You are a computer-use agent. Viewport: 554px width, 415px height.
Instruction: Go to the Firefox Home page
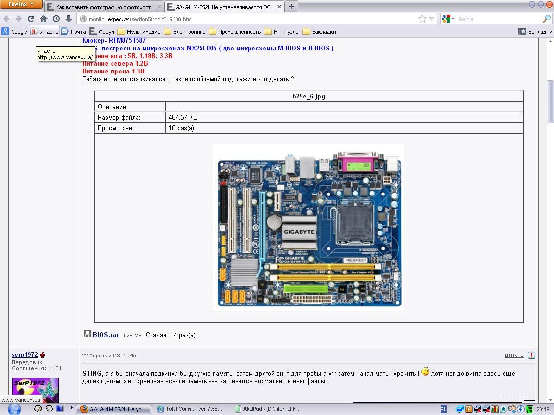tap(44, 19)
